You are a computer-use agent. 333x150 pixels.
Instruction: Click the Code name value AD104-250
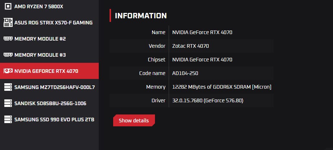185,73
